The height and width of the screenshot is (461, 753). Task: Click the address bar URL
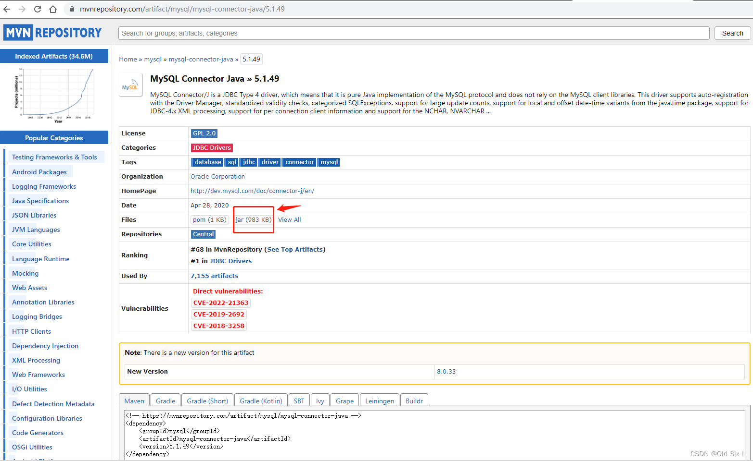(182, 9)
